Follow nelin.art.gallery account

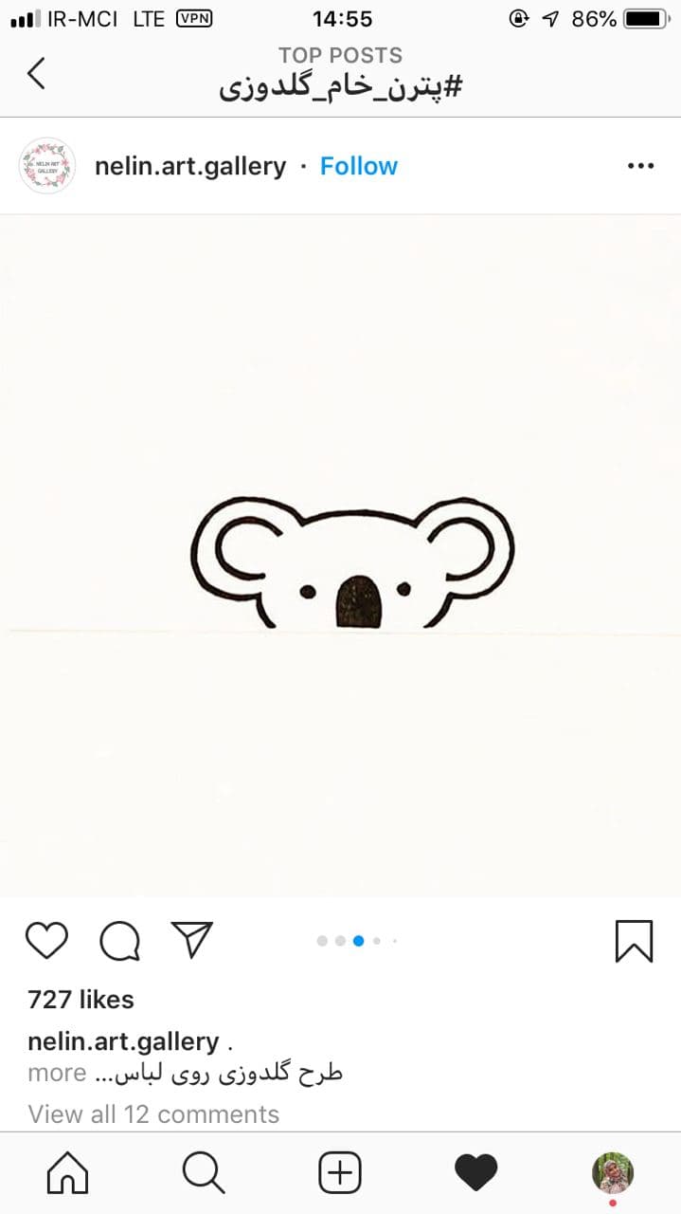[359, 166]
